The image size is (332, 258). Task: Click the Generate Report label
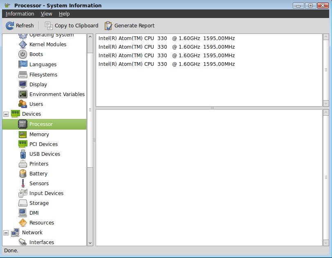(x=135, y=26)
